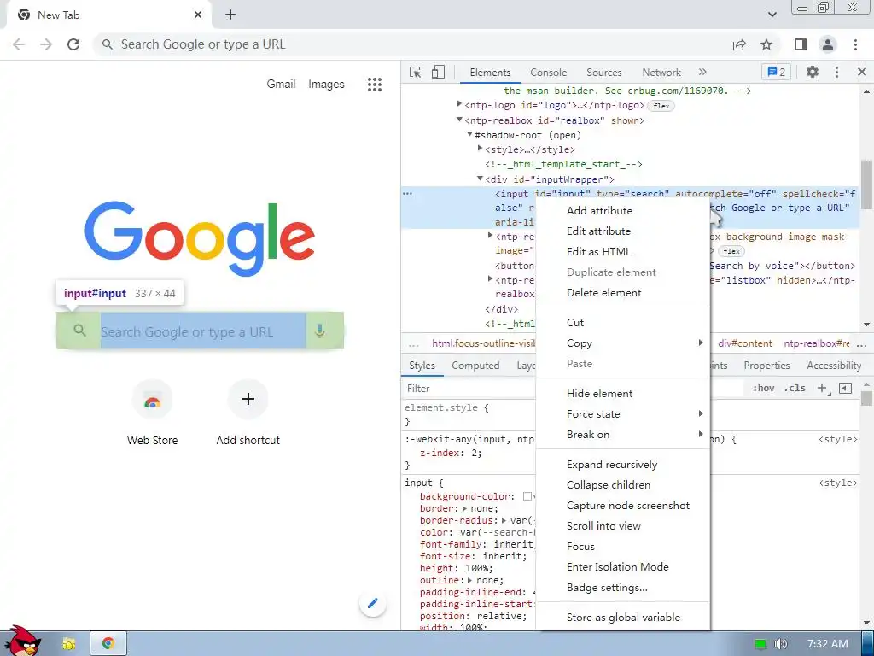Bookmark this tab with the star
Image resolution: width=874 pixels, height=656 pixels.
pos(766,44)
